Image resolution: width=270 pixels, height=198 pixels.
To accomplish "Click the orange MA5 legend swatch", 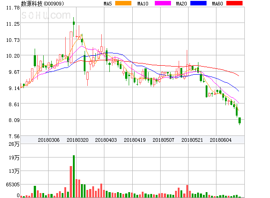I will 123,3.
